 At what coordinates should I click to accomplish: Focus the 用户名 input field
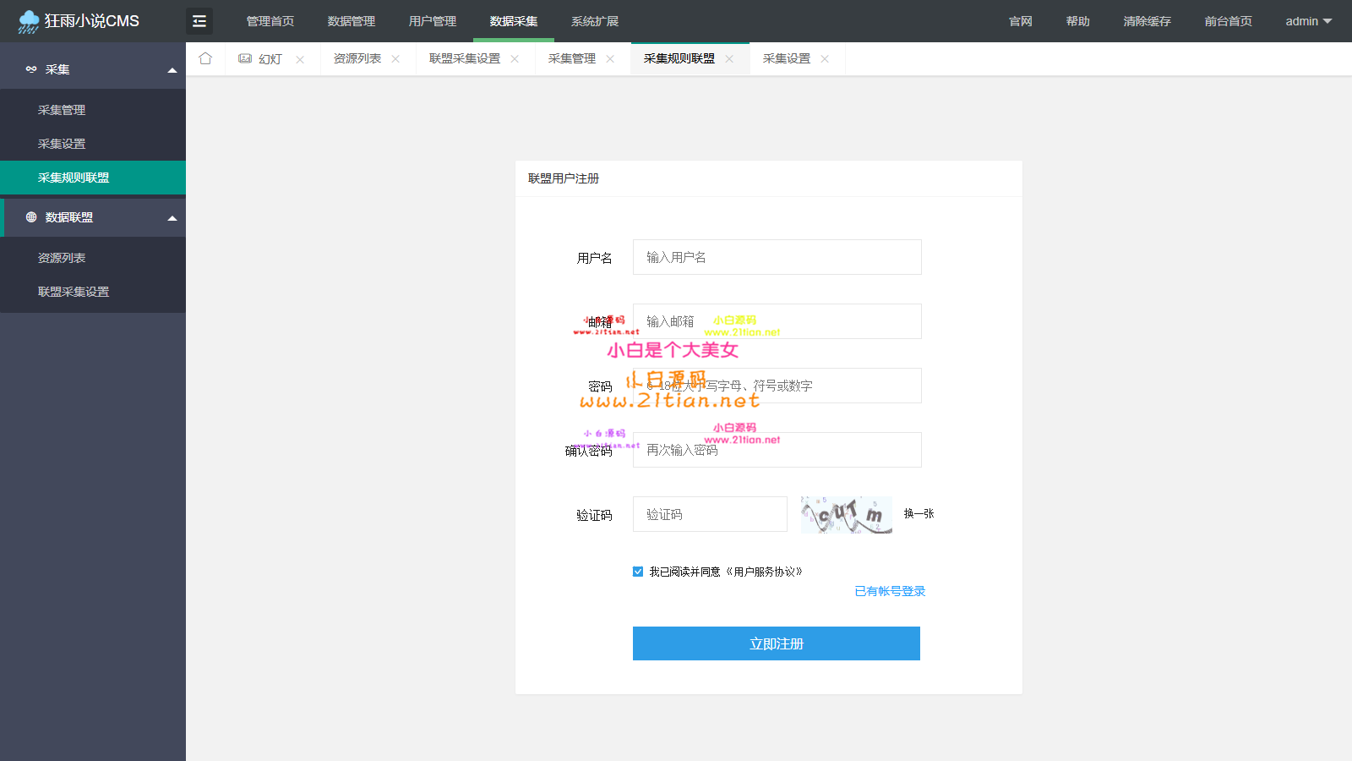777,257
